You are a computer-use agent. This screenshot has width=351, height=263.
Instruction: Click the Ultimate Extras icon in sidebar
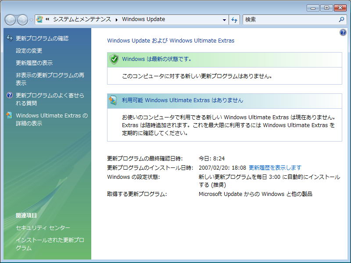(9, 115)
